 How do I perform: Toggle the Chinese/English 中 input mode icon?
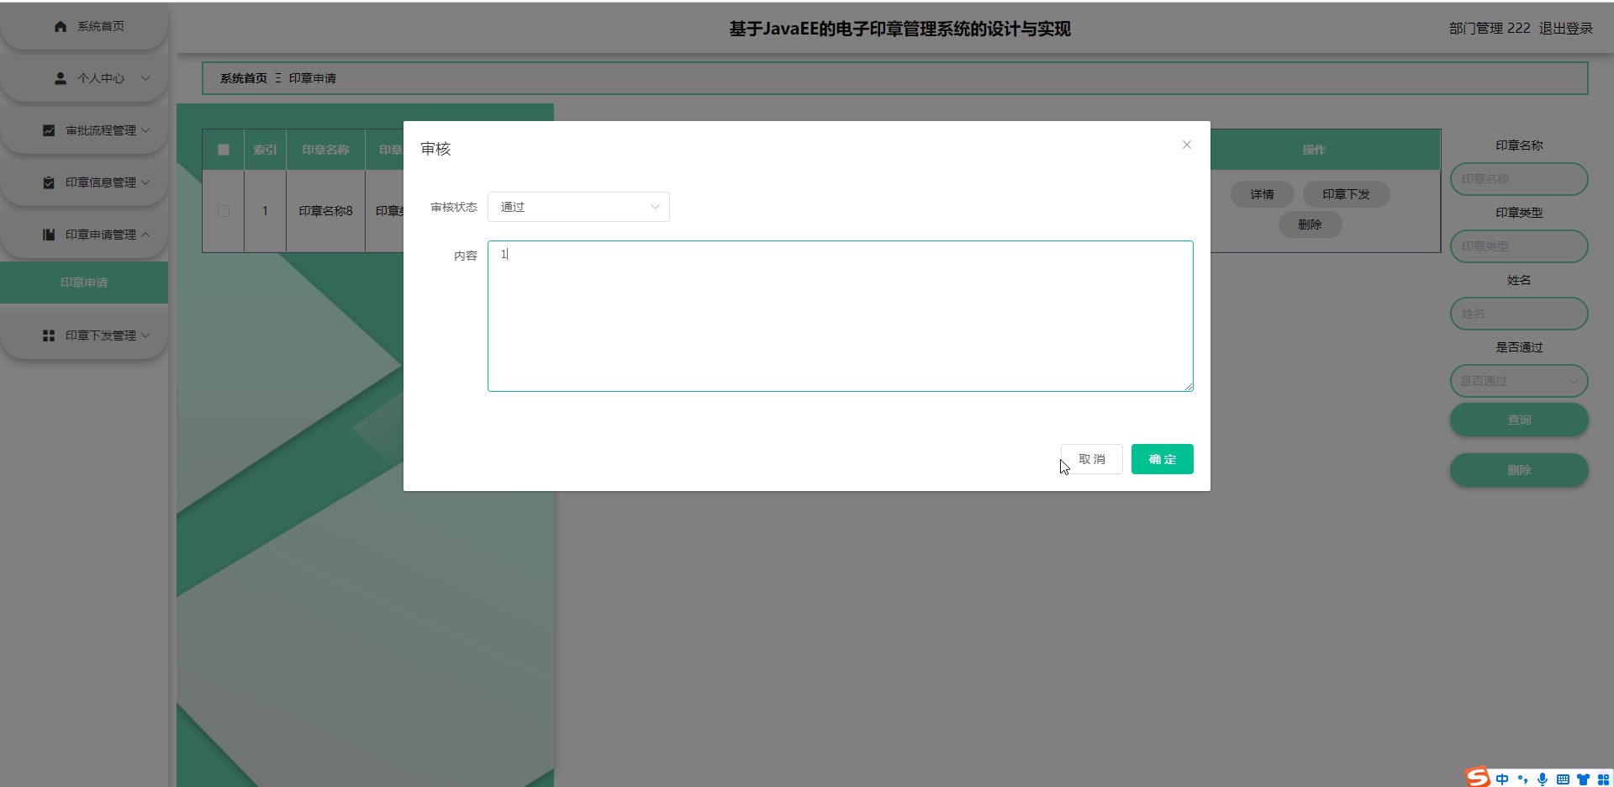(1502, 779)
